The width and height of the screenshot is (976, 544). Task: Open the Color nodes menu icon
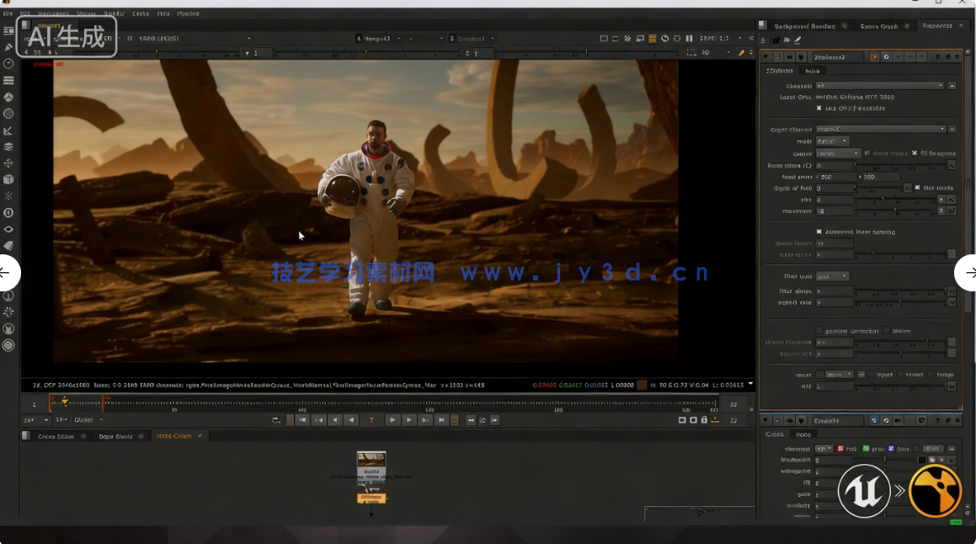(8, 97)
